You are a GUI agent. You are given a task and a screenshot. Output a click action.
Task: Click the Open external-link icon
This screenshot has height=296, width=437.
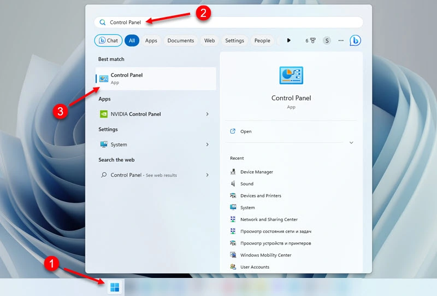(233, 131)
